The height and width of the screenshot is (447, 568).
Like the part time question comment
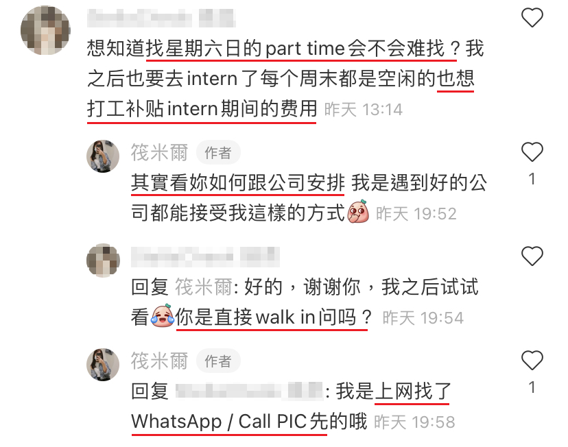coord(532,17)
